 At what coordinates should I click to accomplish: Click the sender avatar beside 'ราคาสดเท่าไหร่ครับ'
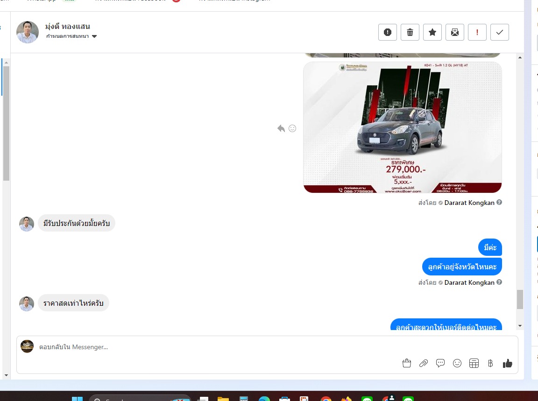point(27,304)
